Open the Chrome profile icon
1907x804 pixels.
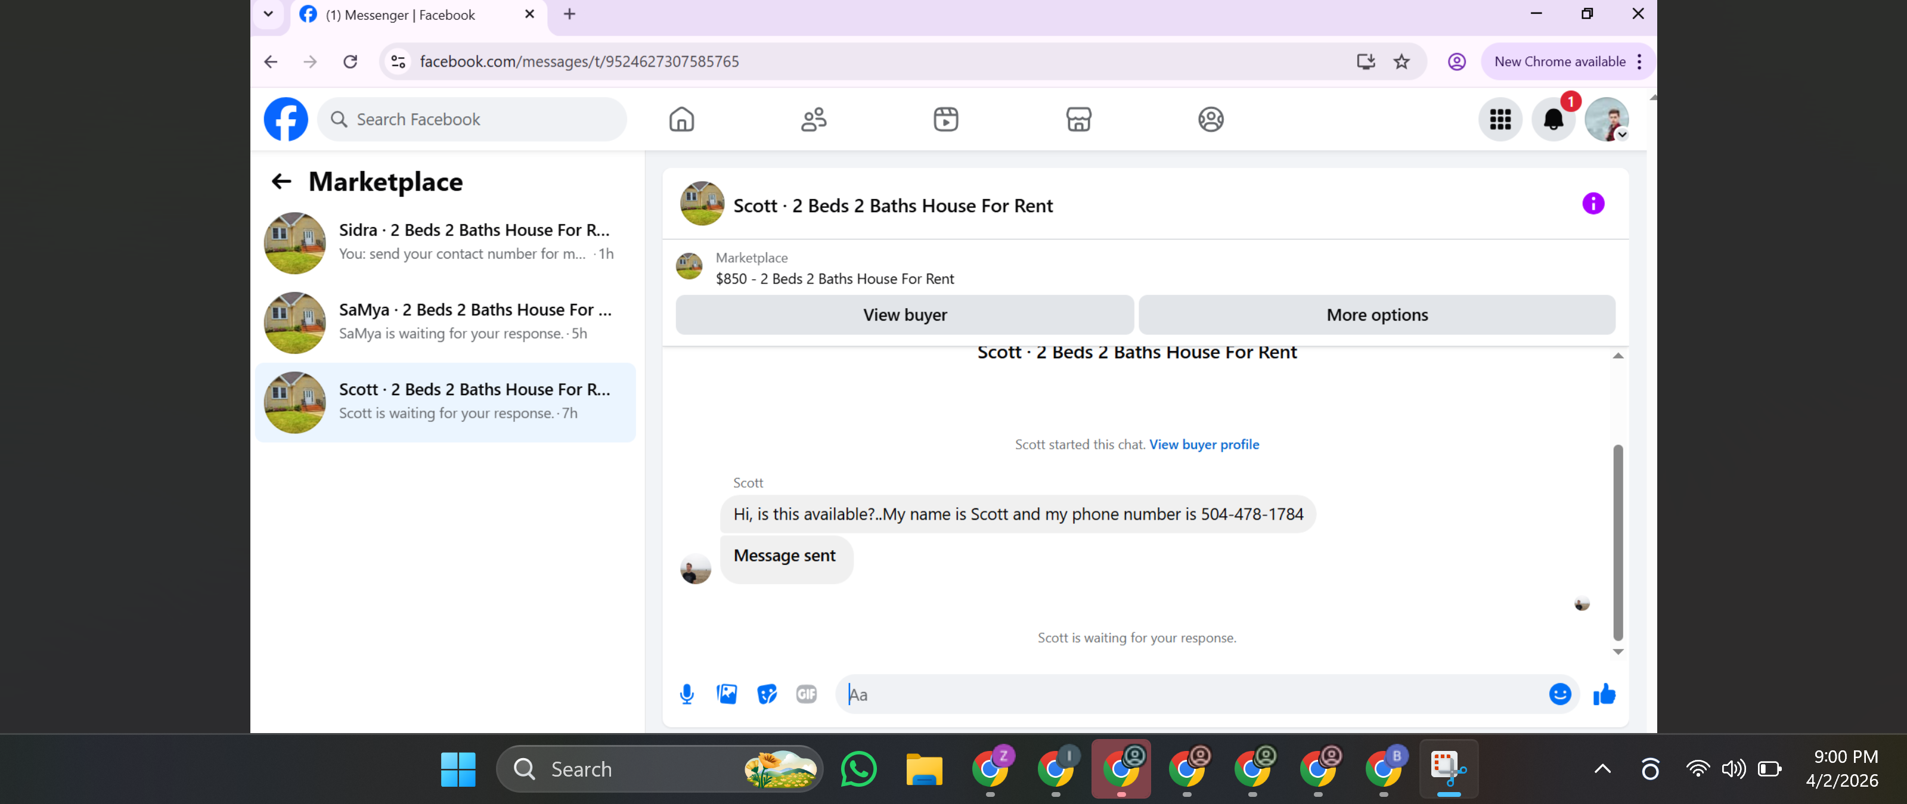tap(1456, 61)
